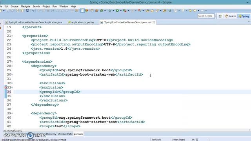Click the Back navigation arrow icon
The width and height of the screenshot is (251, 141).
tap(195, 11)
